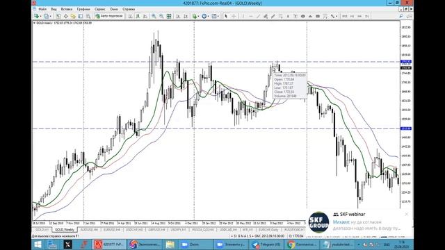
Task: Toggle the Terminal window icon
Action: [81, 16]
